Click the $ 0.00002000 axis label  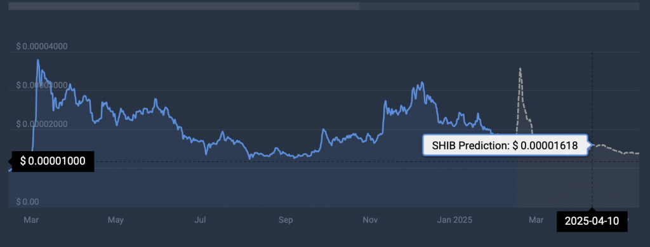42,124
